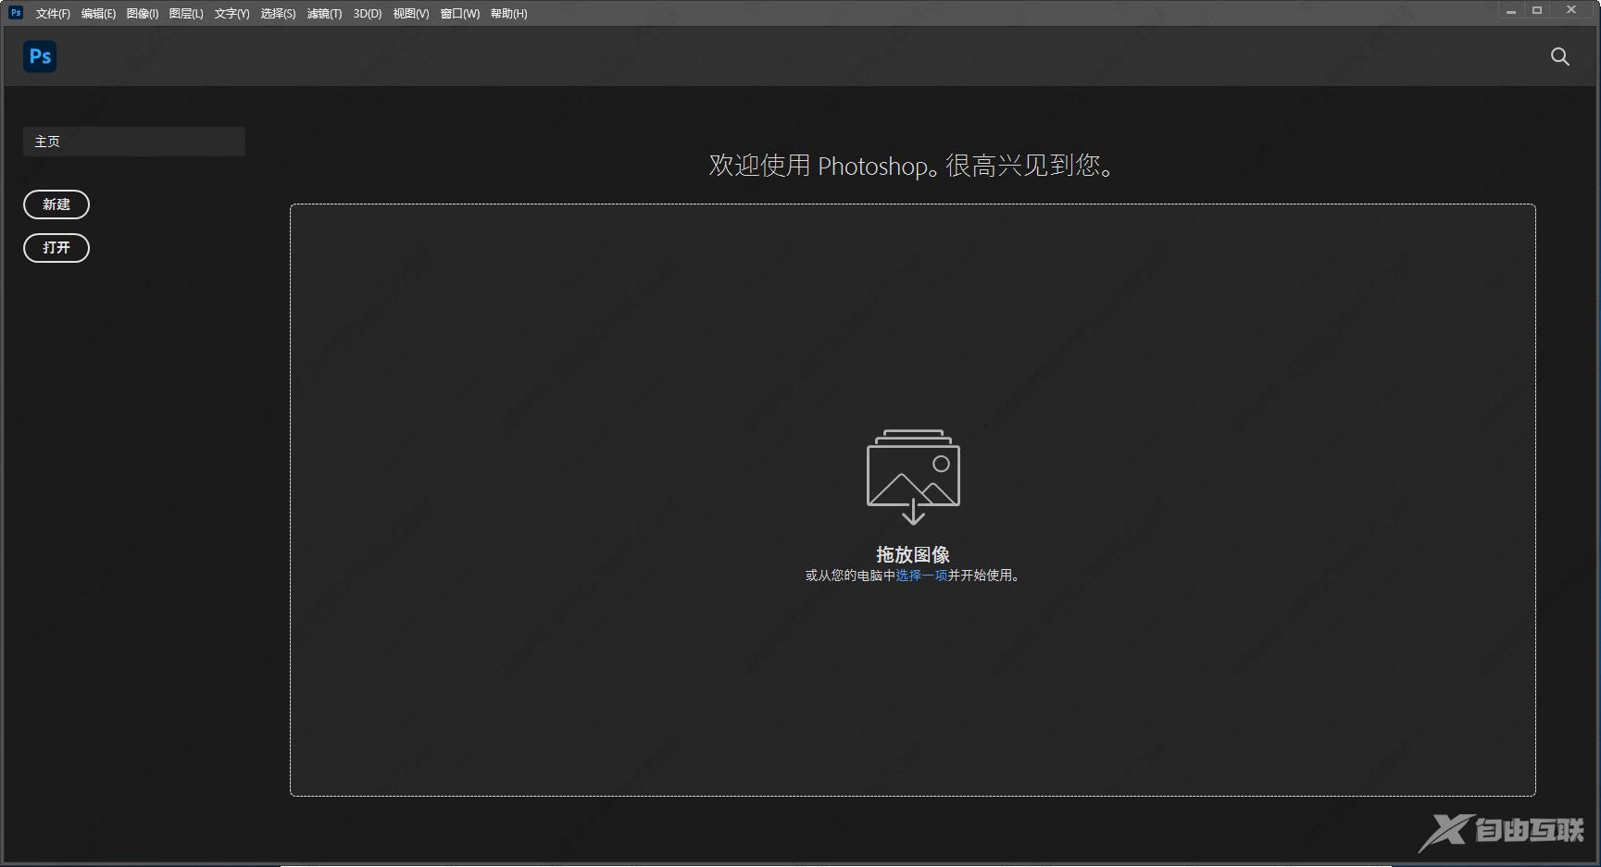Click the 选择一项 link

921,576
